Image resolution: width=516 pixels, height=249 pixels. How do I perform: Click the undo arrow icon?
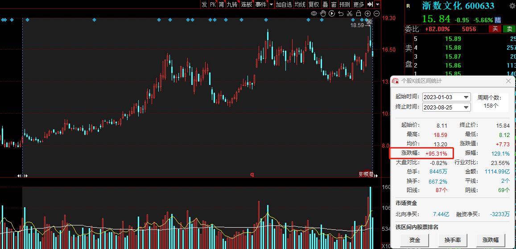pos(341,14)
